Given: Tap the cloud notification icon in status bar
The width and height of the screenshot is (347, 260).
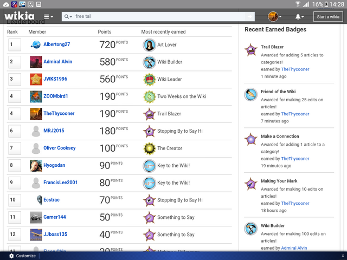Looking at the screenshot, I should pos(6,4).
